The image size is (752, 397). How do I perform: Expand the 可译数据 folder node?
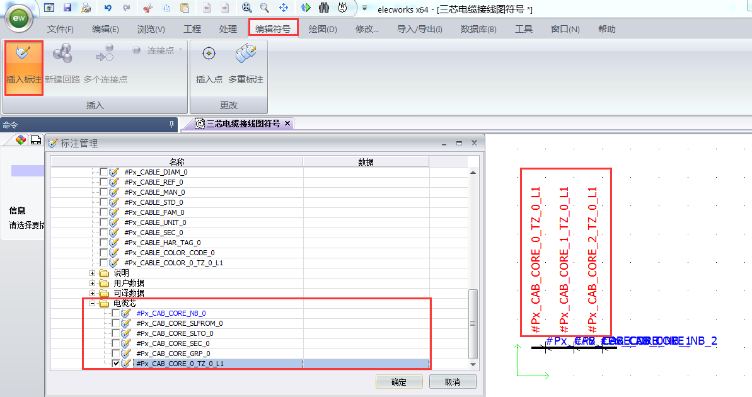(x=92, y=293)
